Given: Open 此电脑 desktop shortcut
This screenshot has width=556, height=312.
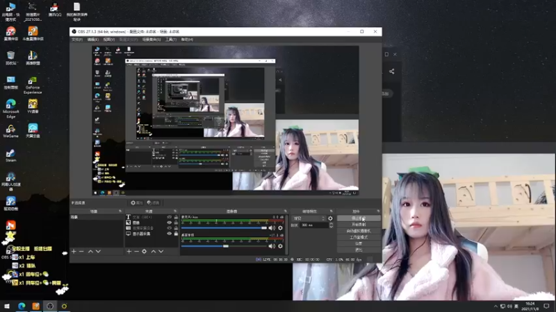Looking at the screenshot, I should click(x=10, y=12).
